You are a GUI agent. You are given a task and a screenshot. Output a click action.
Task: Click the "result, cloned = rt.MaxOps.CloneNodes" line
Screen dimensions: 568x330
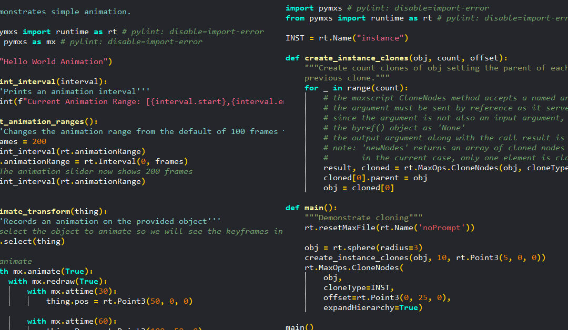pyautogui.click(x=445, y=168)
